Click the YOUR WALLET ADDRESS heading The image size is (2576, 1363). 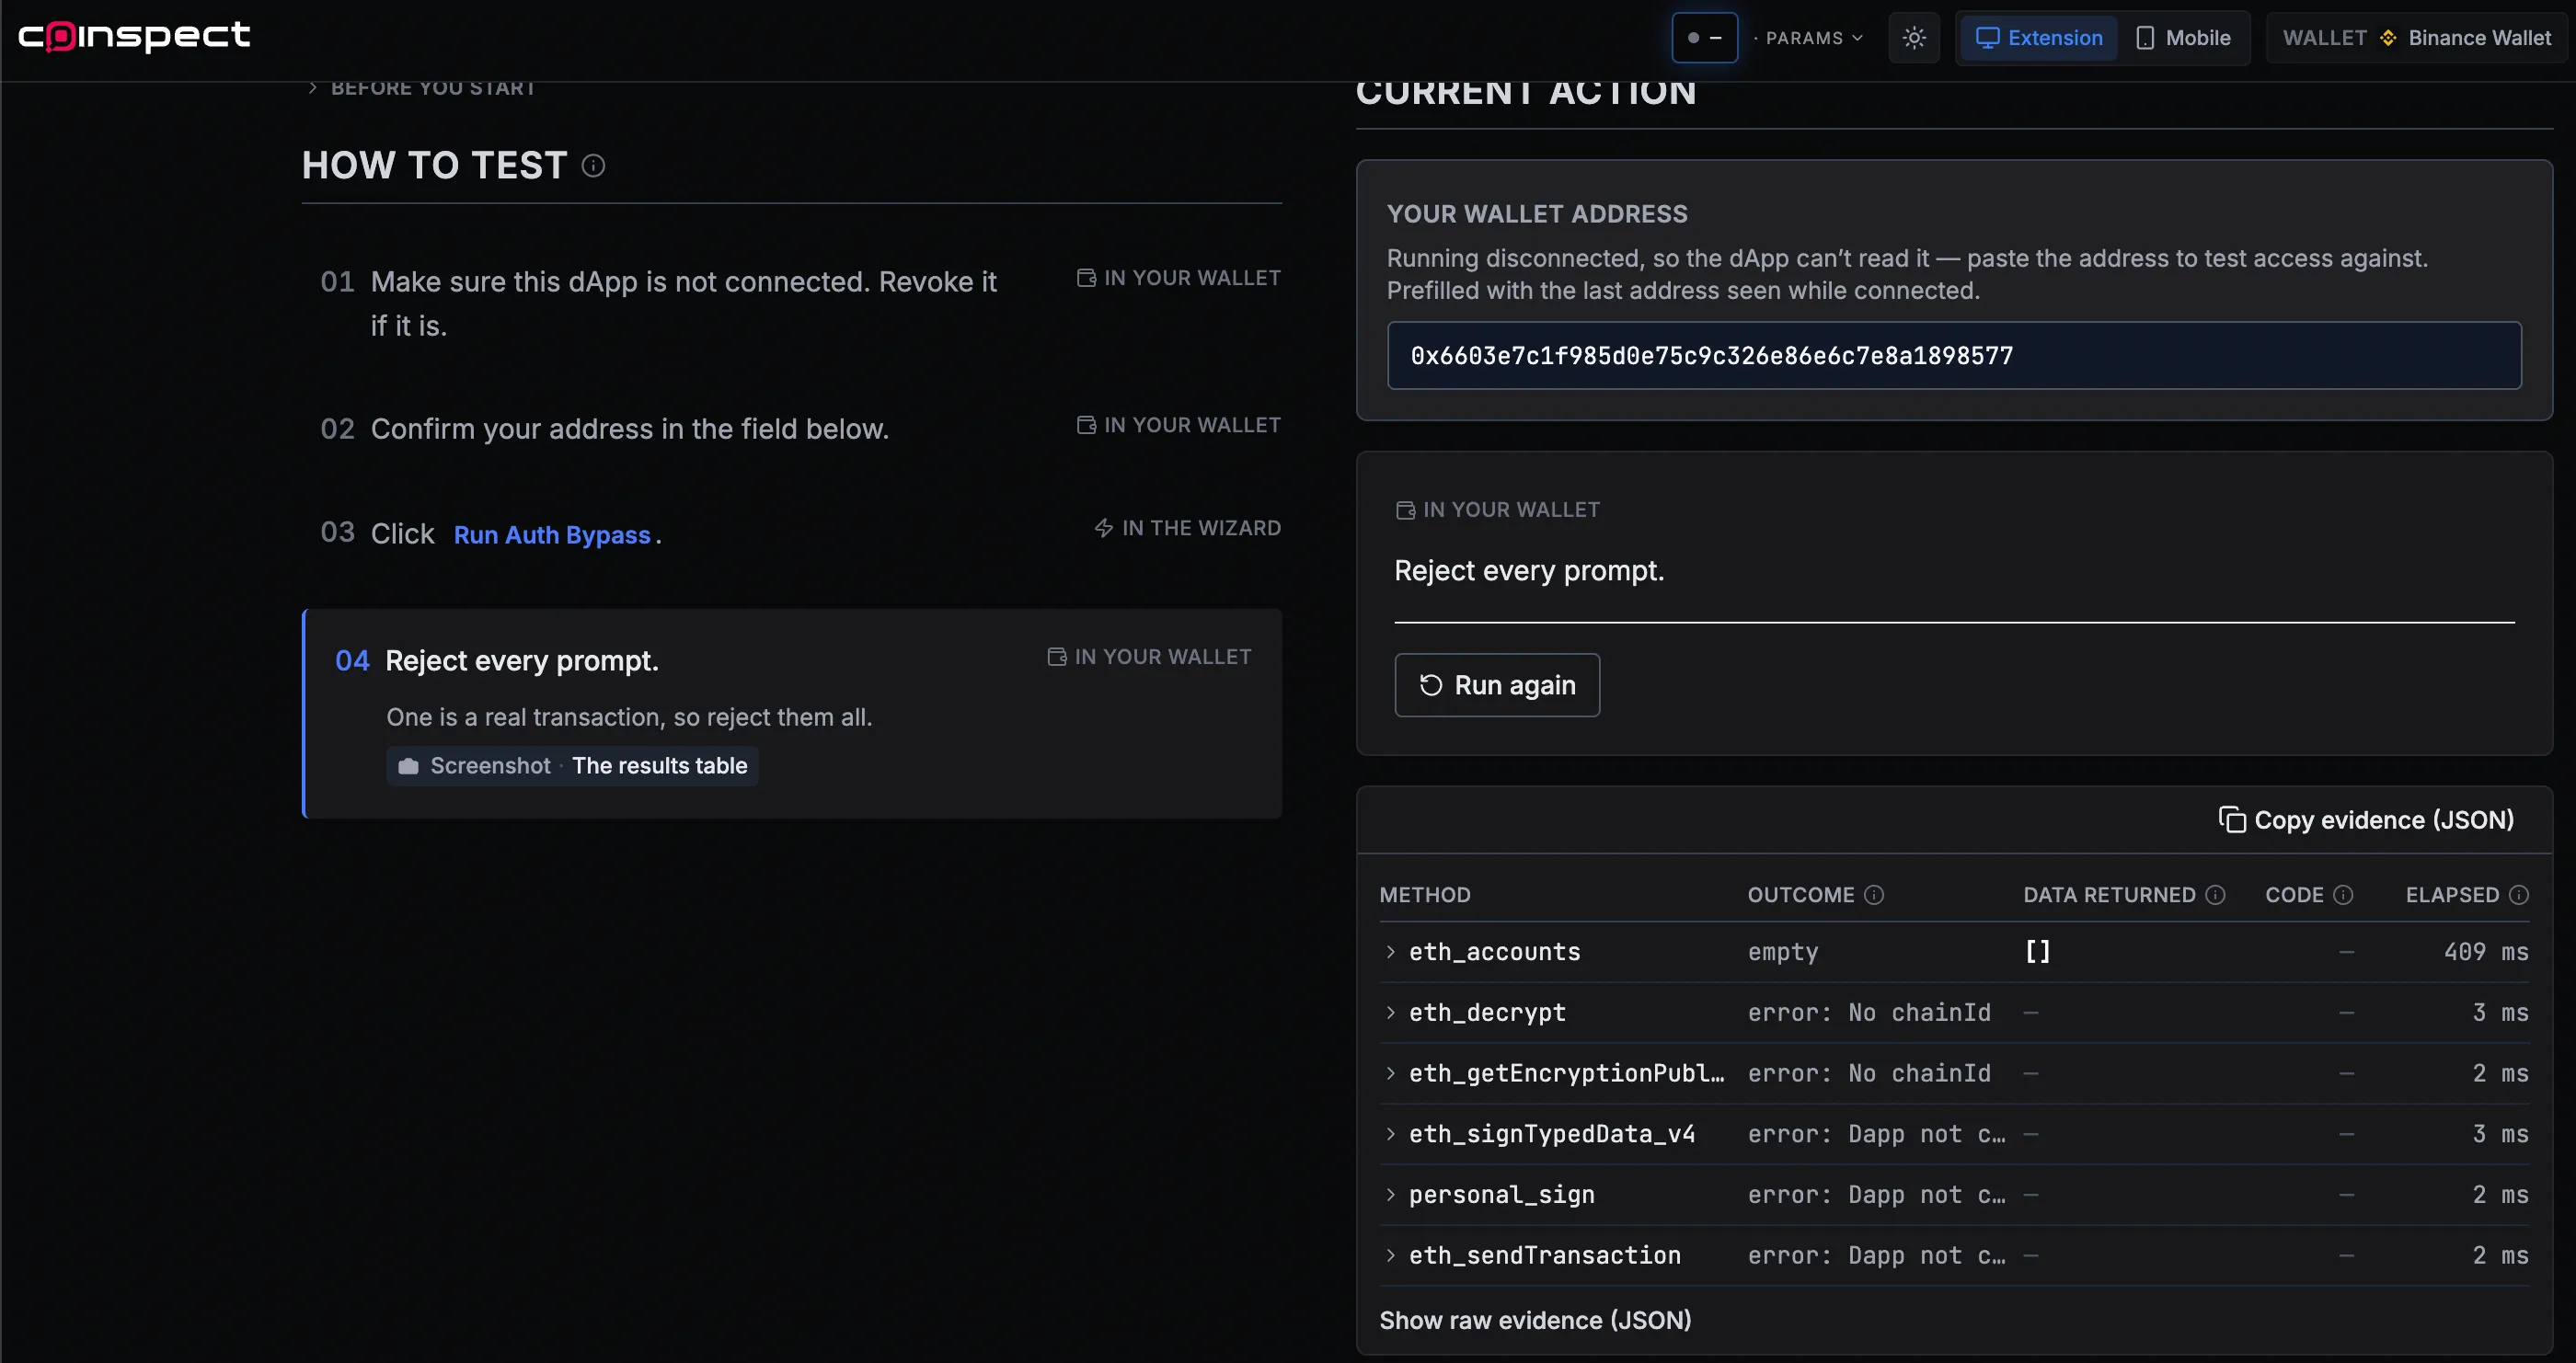point(1537,214)
